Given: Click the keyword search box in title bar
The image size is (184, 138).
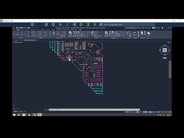Looking at the screenshot, I should [x=132, y=28].
